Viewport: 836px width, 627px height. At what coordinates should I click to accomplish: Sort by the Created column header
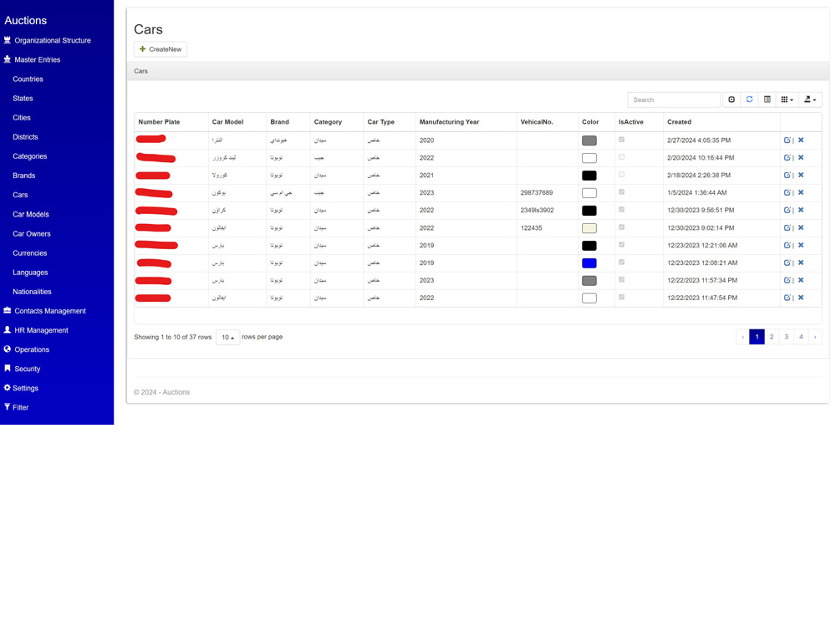[x=679, y=122]
